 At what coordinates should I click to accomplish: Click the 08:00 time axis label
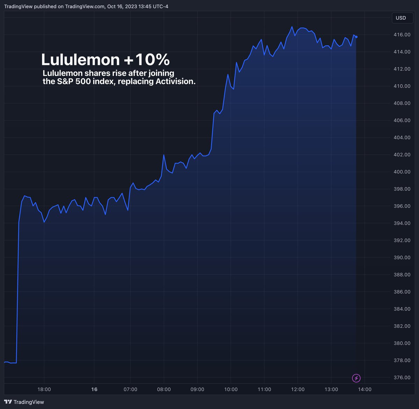(164, 389)
